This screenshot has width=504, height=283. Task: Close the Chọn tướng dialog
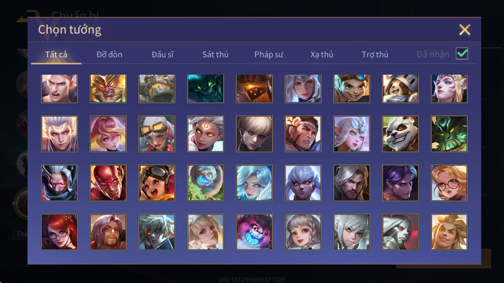click(x=465, y=30)
